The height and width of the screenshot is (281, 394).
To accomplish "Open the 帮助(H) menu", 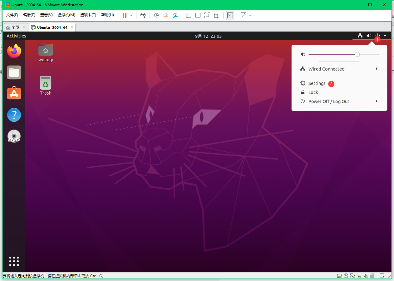I will point(107,15).
